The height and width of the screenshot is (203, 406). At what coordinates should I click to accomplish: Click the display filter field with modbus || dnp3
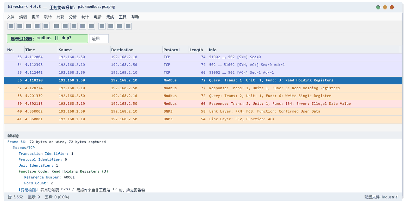[48, 39]
